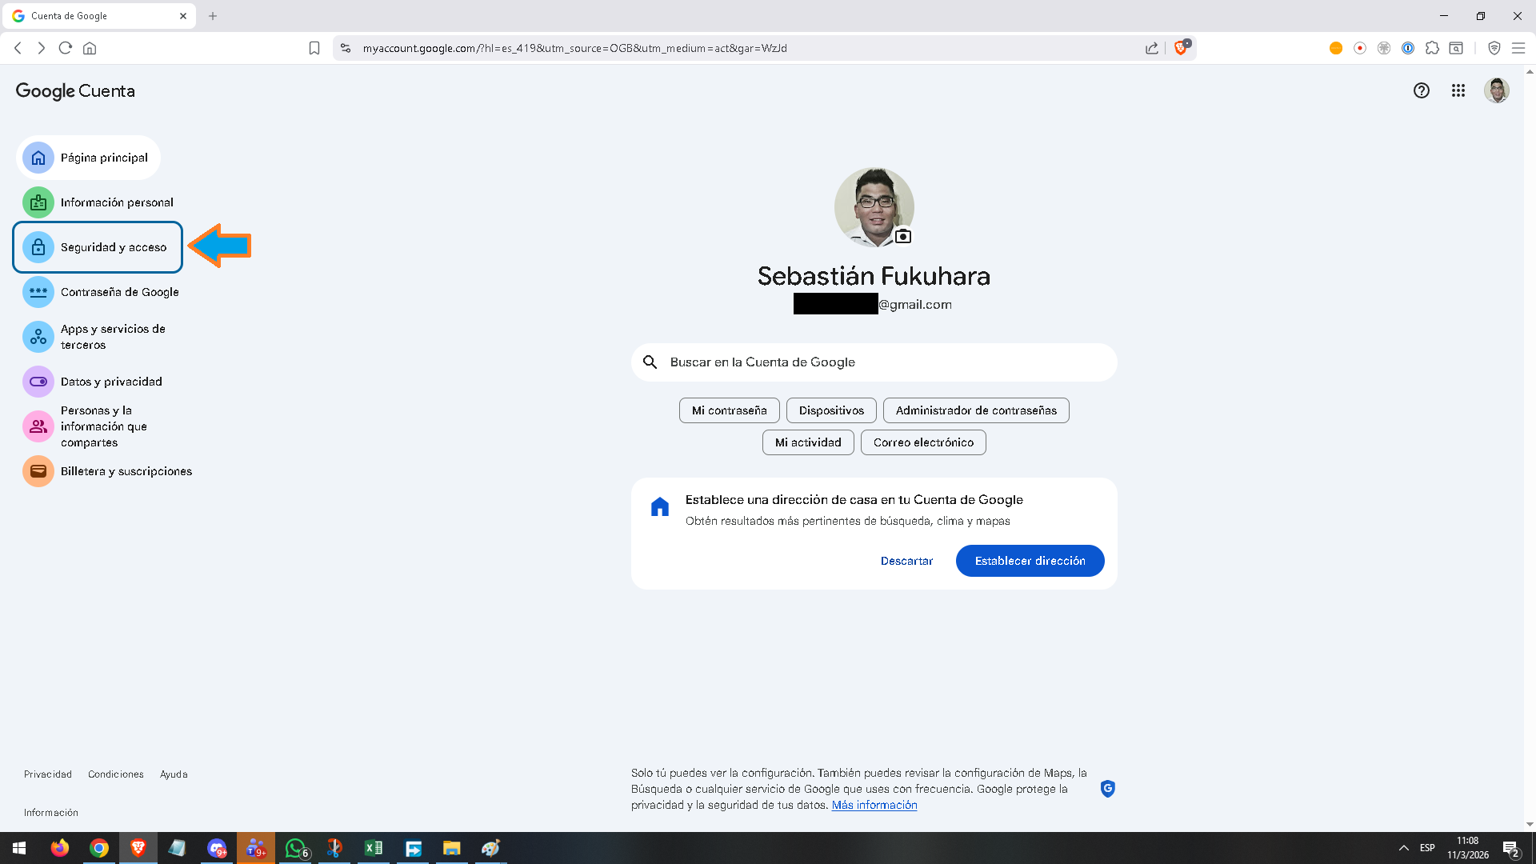Open Brave Shields lion icon

1180,48
